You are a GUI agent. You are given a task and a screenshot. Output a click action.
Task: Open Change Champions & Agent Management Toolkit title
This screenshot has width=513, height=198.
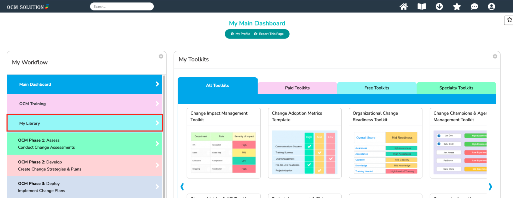tap(460, 116)
